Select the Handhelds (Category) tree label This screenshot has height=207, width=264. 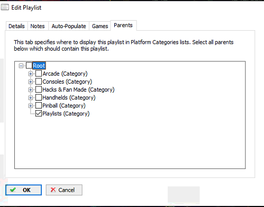(69, 97)
